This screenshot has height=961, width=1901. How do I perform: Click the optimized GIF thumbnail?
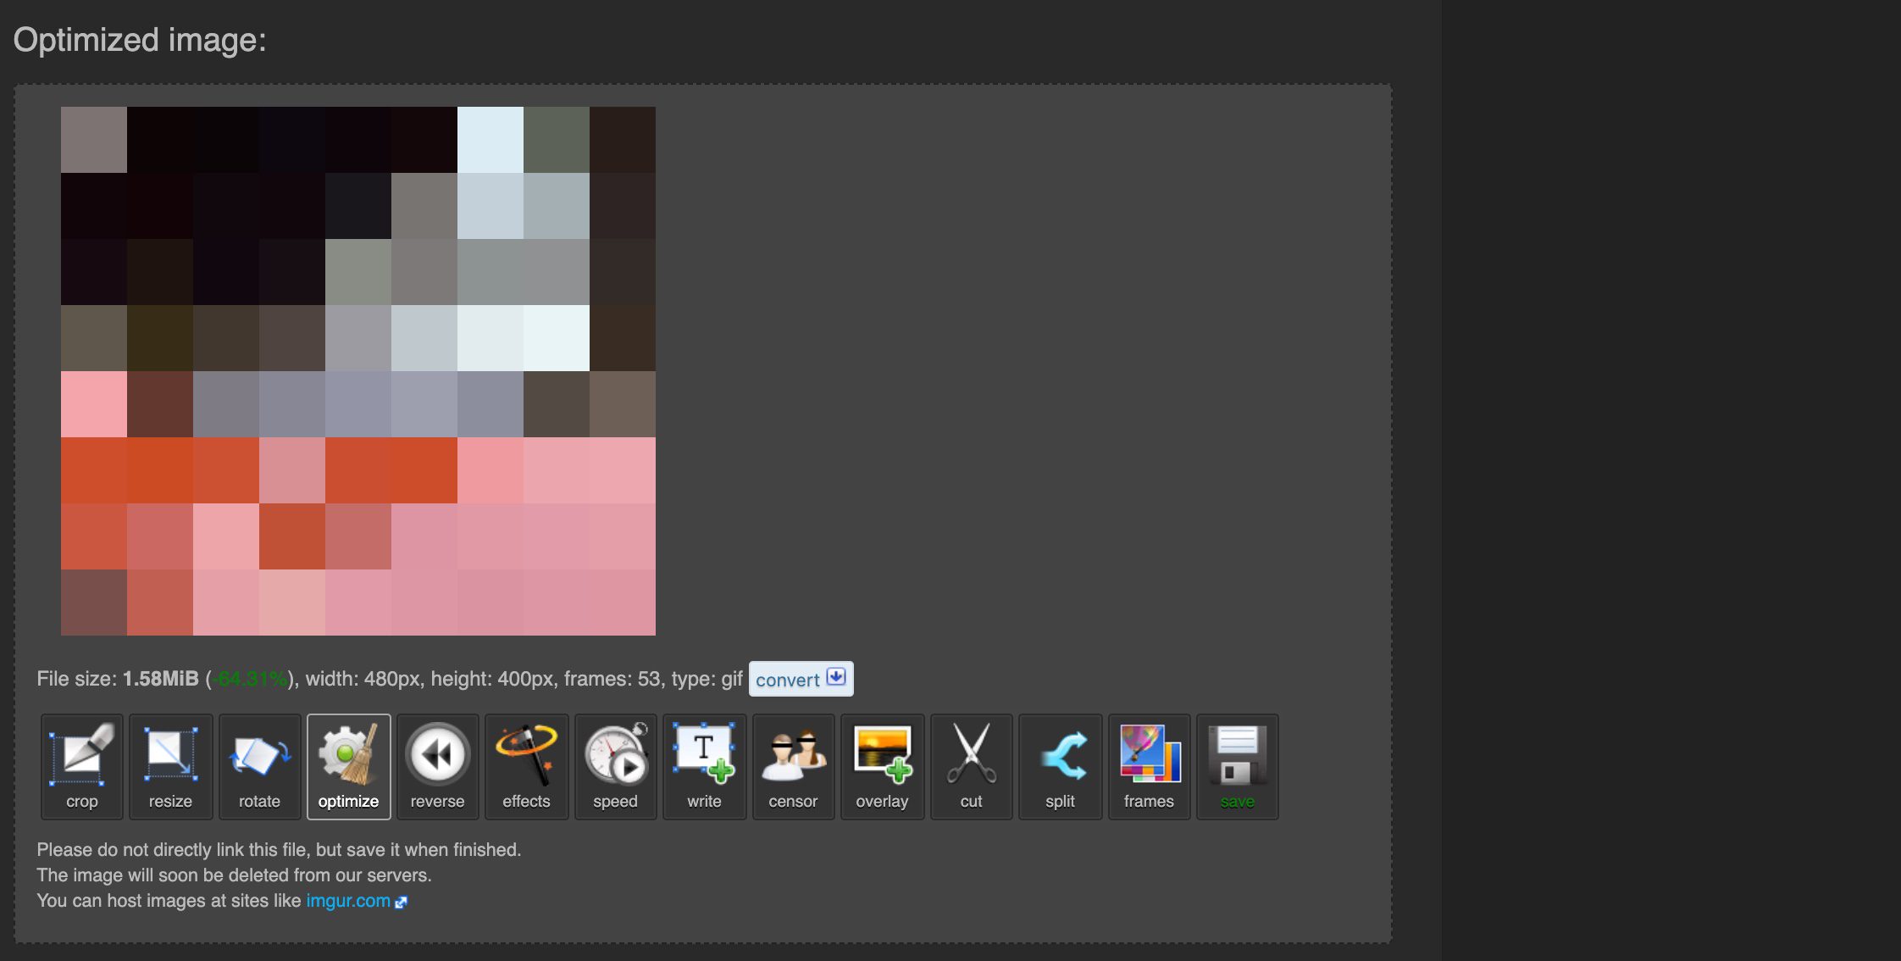357,370
